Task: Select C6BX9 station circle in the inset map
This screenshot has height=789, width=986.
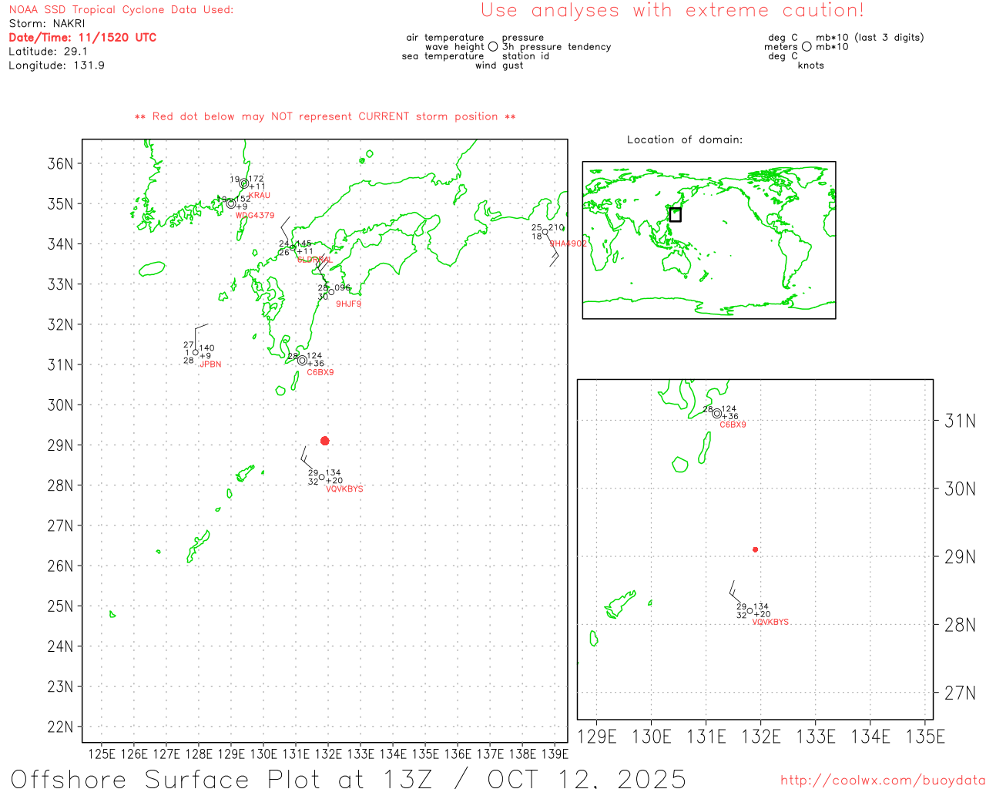Action: [x=716, y=413]
